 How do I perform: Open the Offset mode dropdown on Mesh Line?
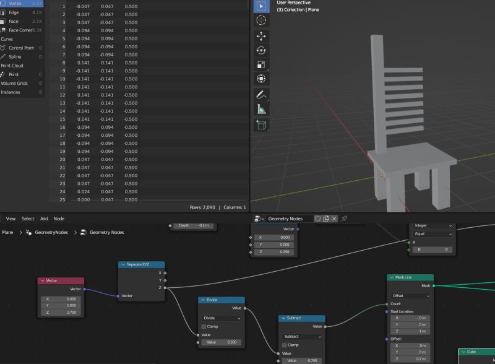click(x=411, y=296)
